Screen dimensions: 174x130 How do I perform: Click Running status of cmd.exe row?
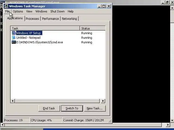point(86,42)
